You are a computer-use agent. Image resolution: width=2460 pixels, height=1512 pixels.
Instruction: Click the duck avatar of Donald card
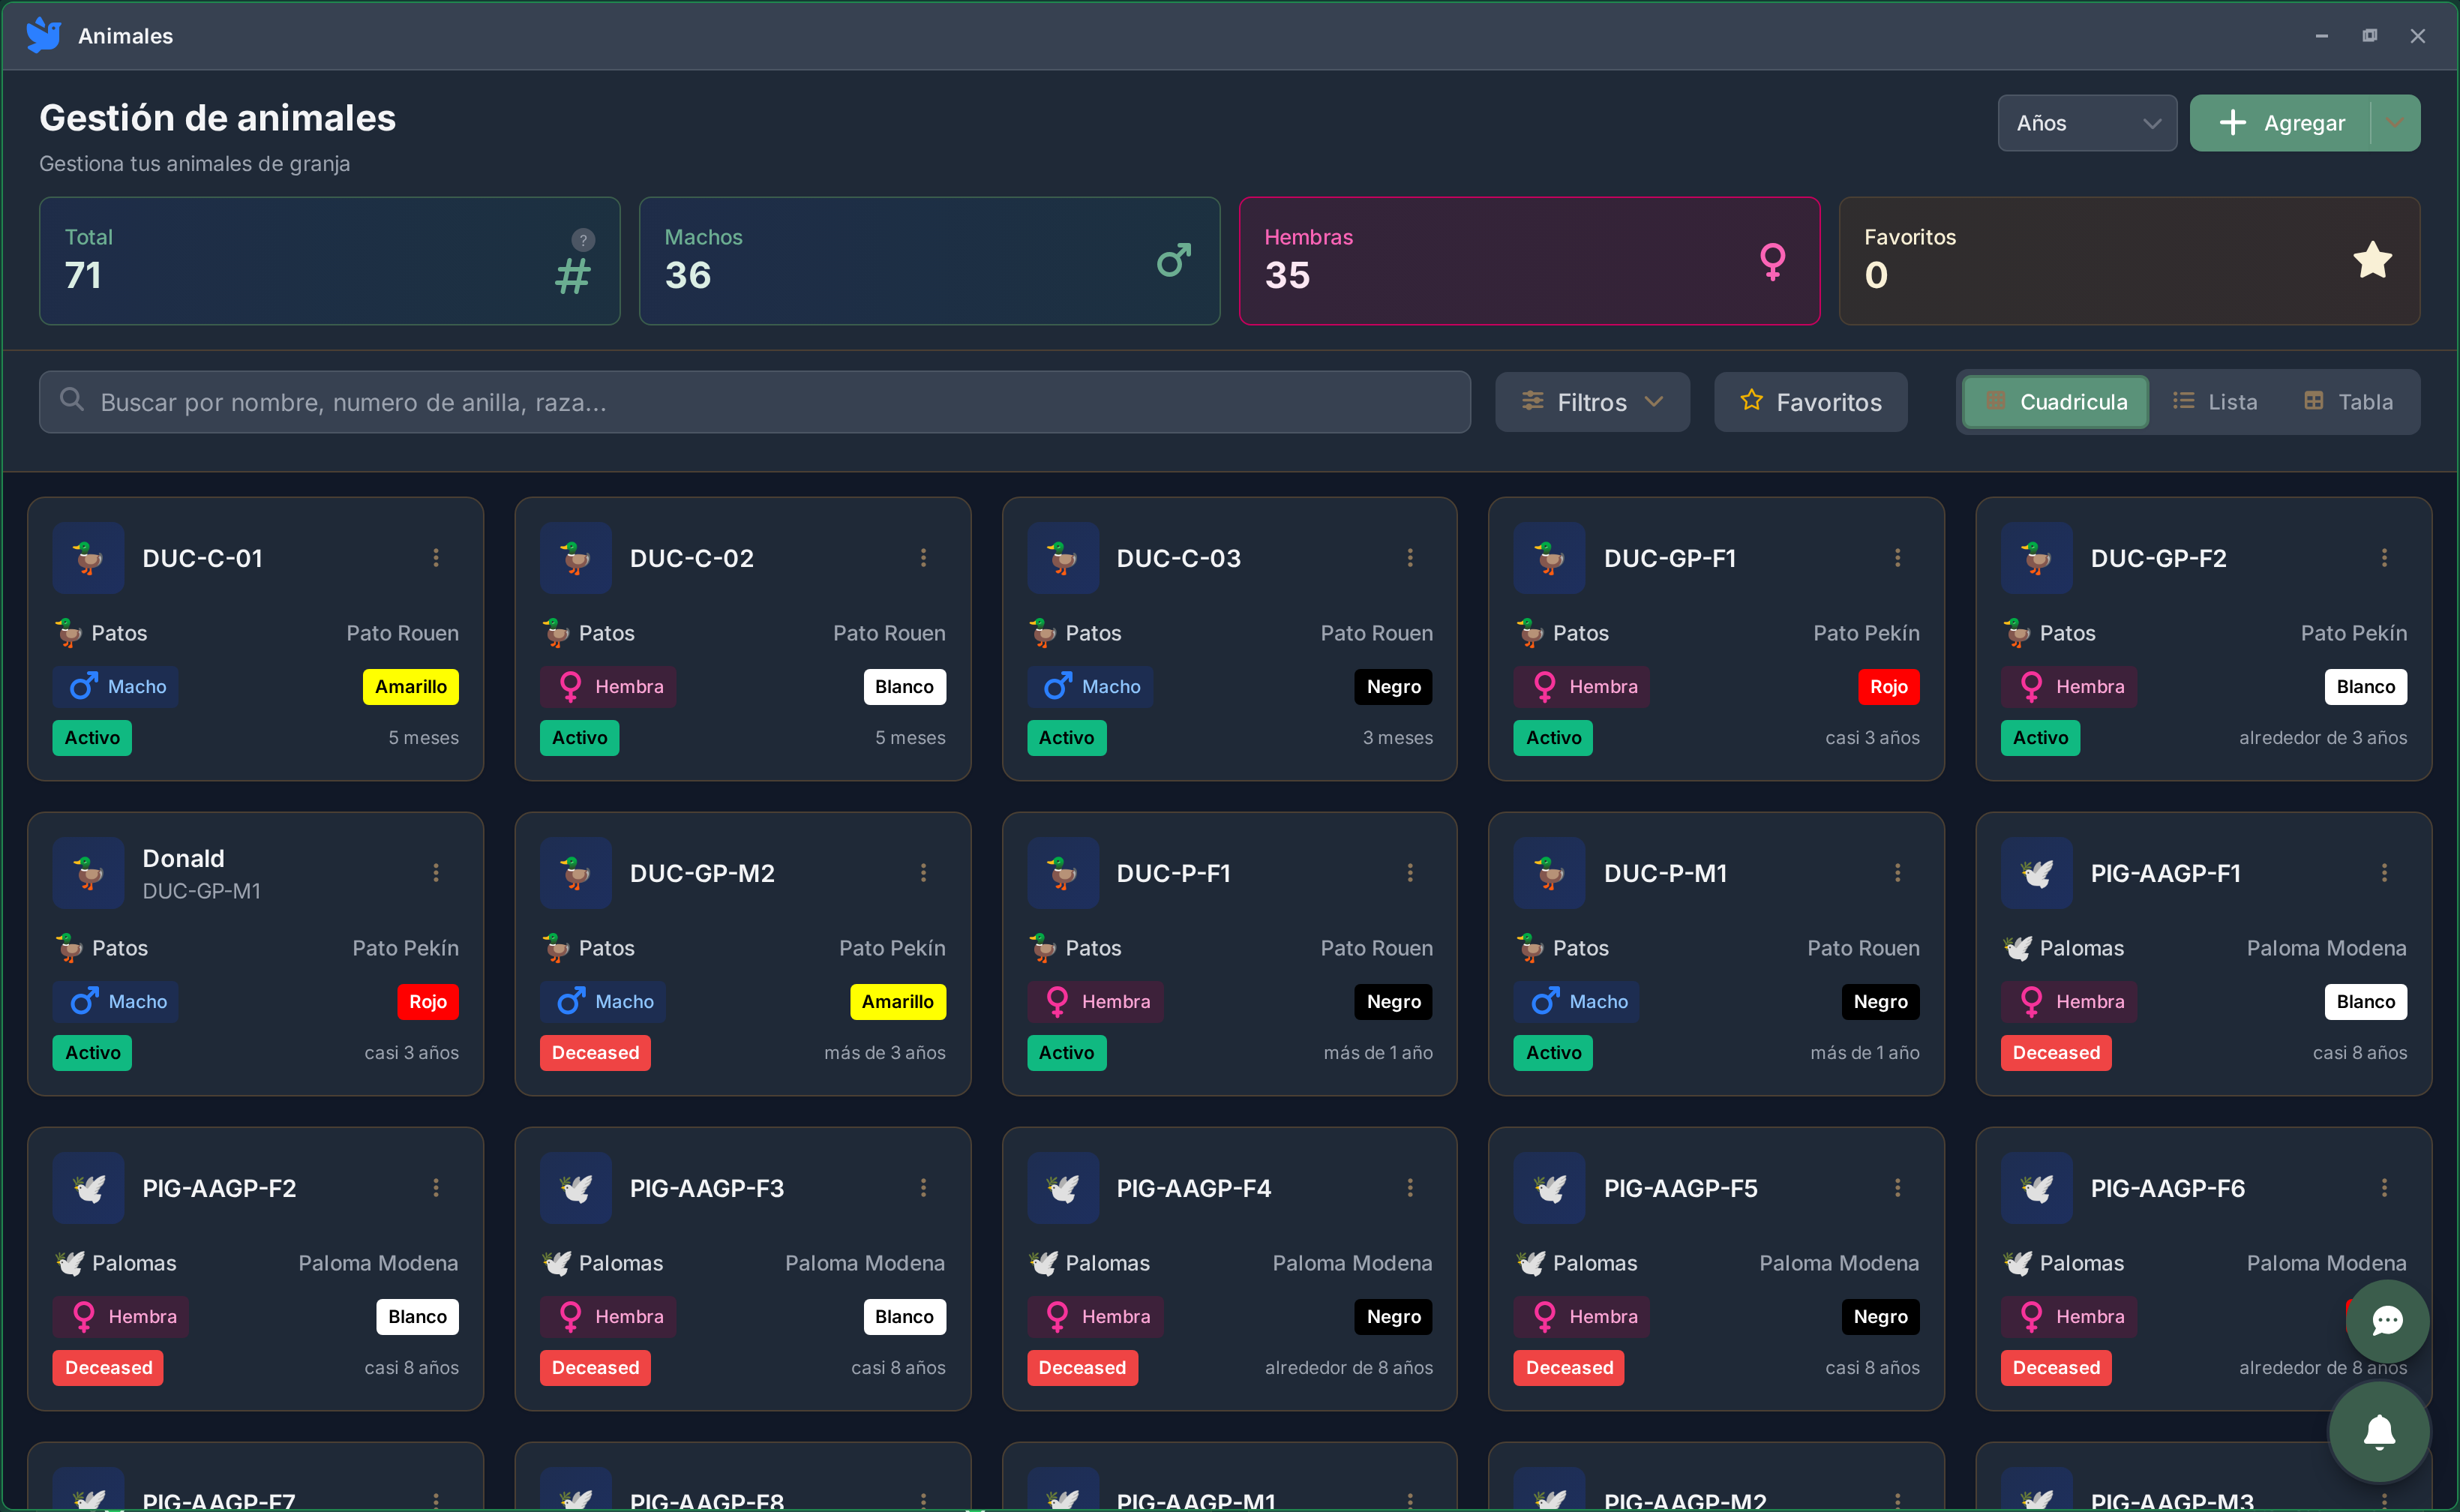tap(88, 873)
